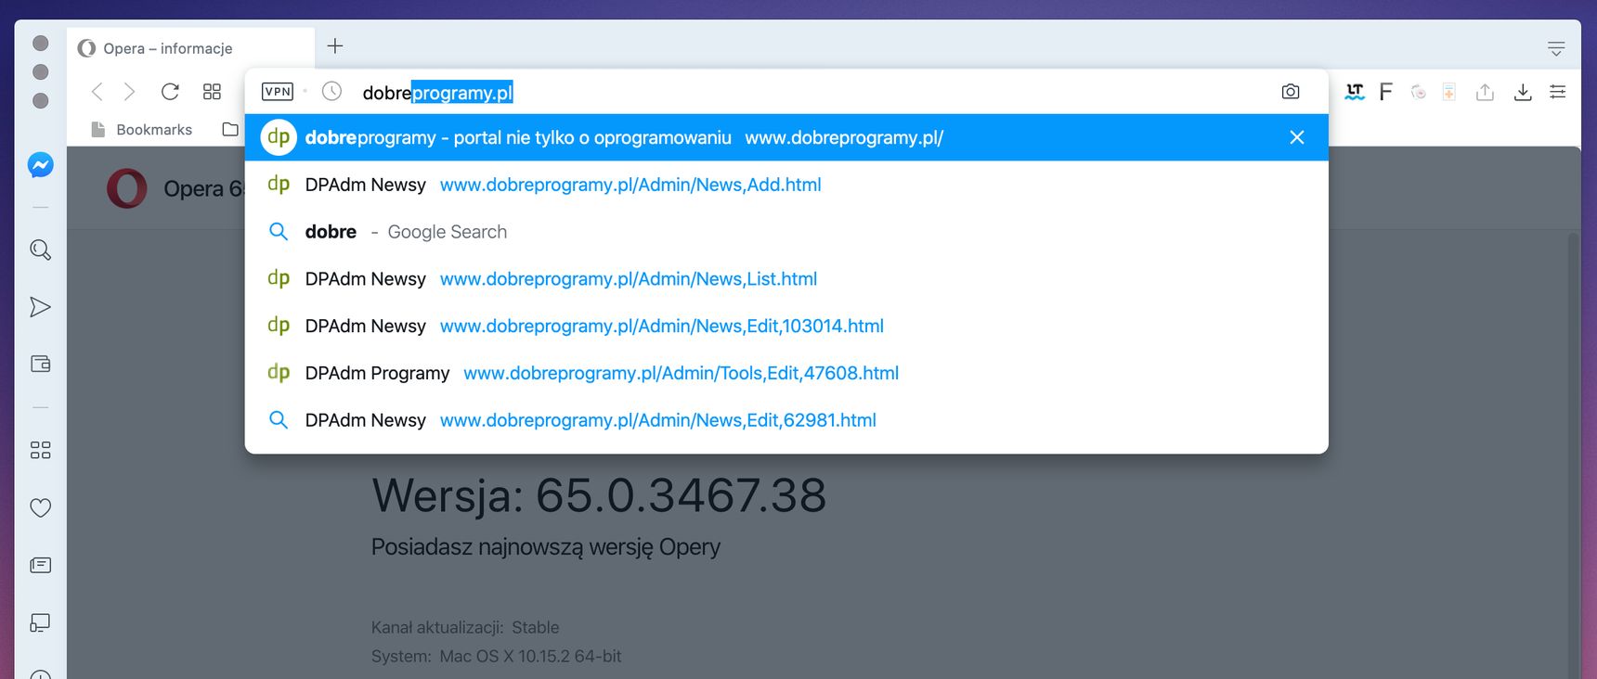Open the folder icon in bookmarks bar
This screenshot has width=1597, height=679.
click(x=230, y=130)
